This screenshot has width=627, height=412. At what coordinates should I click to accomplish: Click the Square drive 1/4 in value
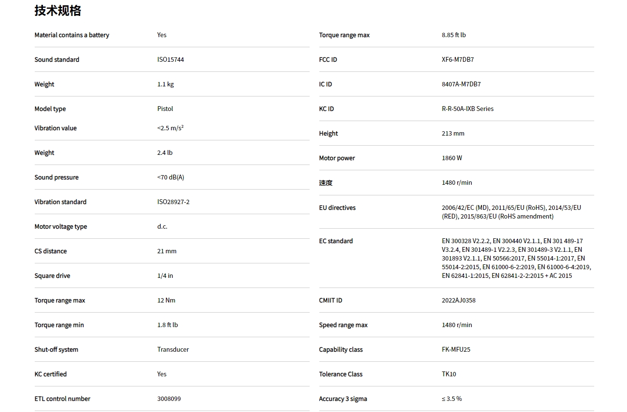[165, 276]
